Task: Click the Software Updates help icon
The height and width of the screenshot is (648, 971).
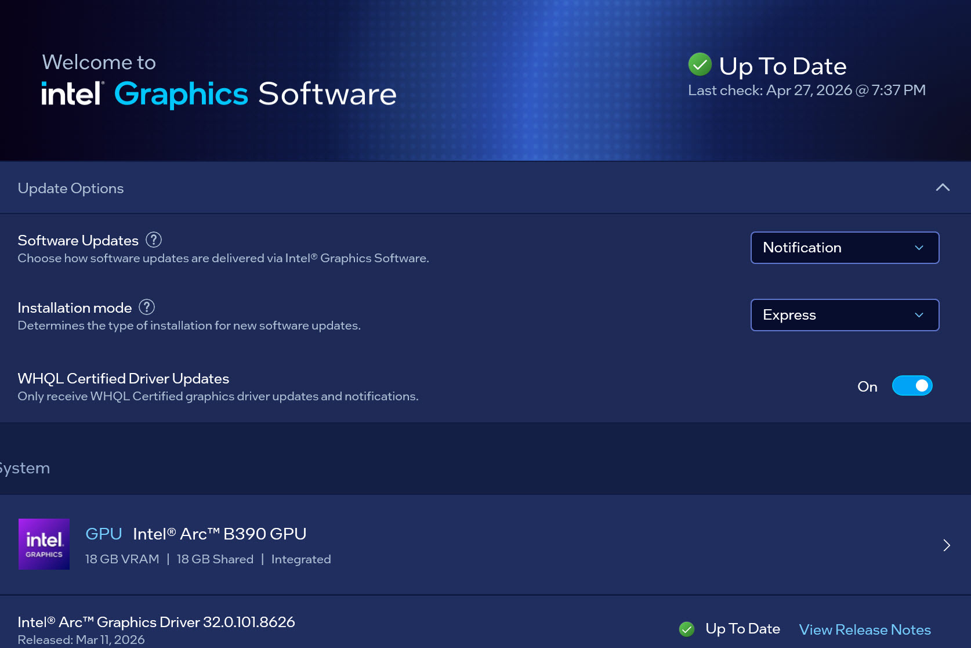Action: pyautogui.click(x=154, y=240)
